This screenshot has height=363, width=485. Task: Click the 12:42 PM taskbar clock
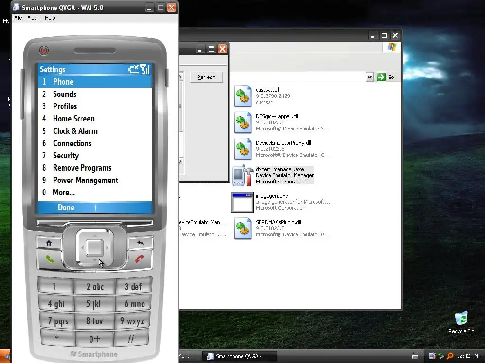[x=467, y=356]
